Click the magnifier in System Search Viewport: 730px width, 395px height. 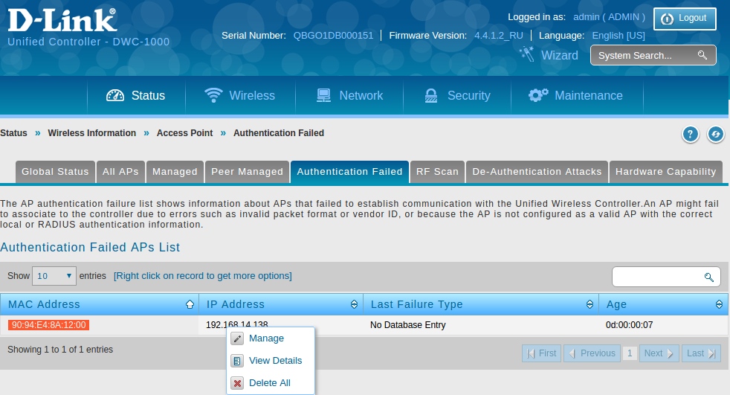coord(702,55)
